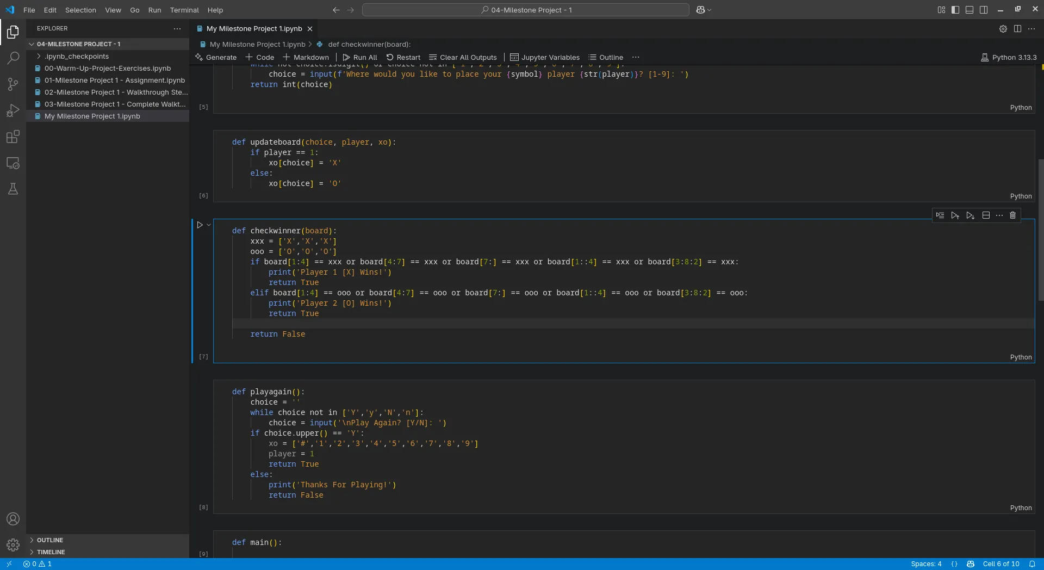Click Run All cells

click(x=360, y=57)
